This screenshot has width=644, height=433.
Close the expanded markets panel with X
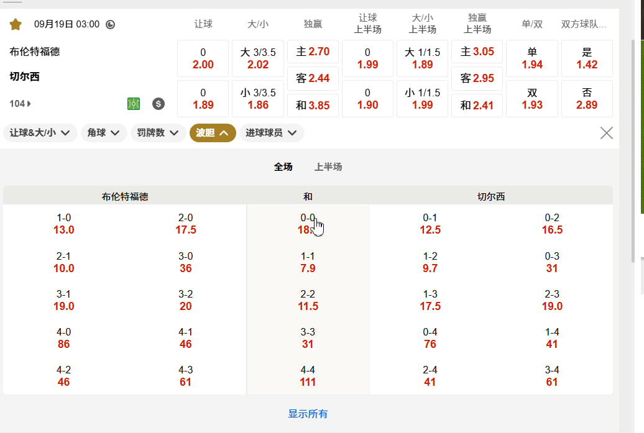click(607, 133)
